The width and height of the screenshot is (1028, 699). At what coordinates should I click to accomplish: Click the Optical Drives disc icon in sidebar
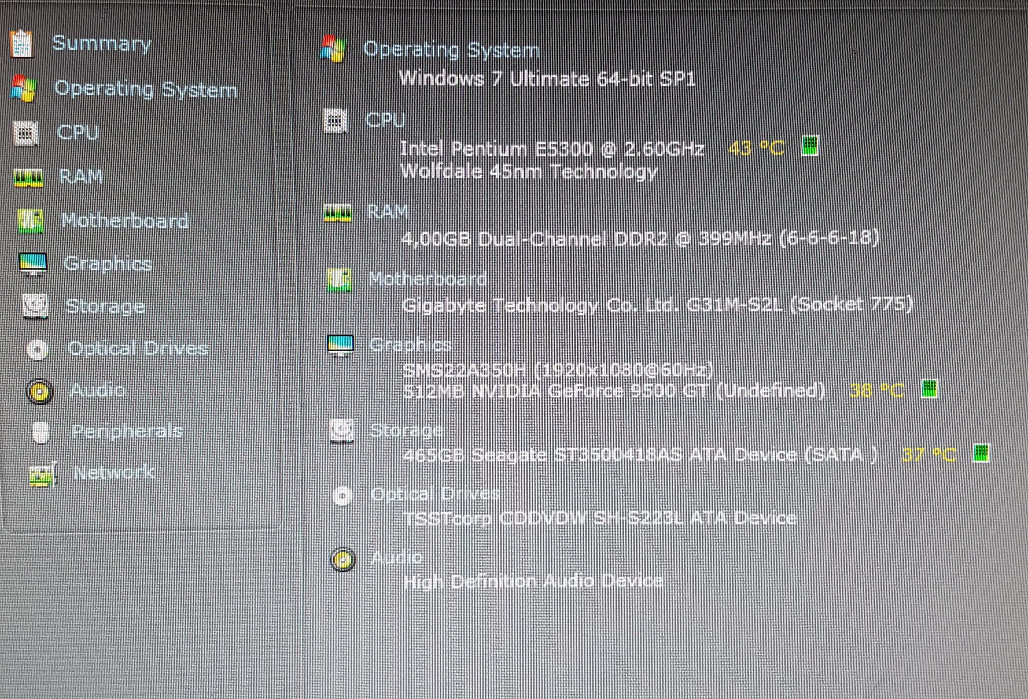tap(37, 349)
